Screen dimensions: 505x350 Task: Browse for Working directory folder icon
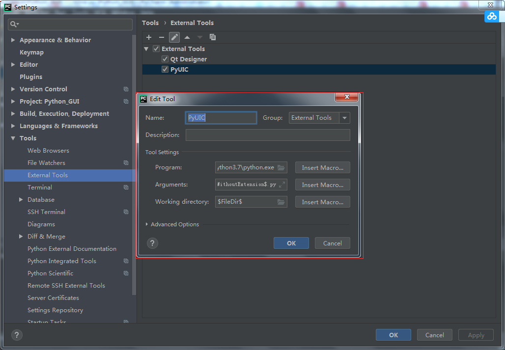[x=281, y=202]
